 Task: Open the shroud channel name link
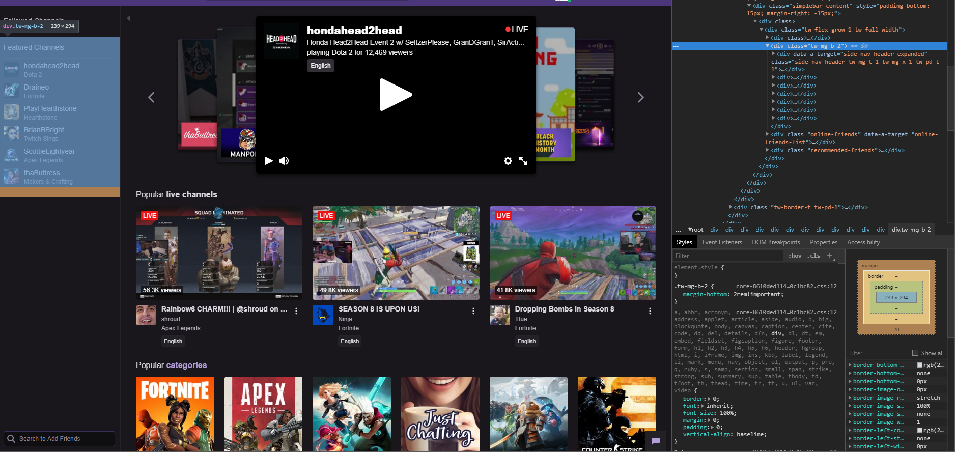[x=171, y=319]
